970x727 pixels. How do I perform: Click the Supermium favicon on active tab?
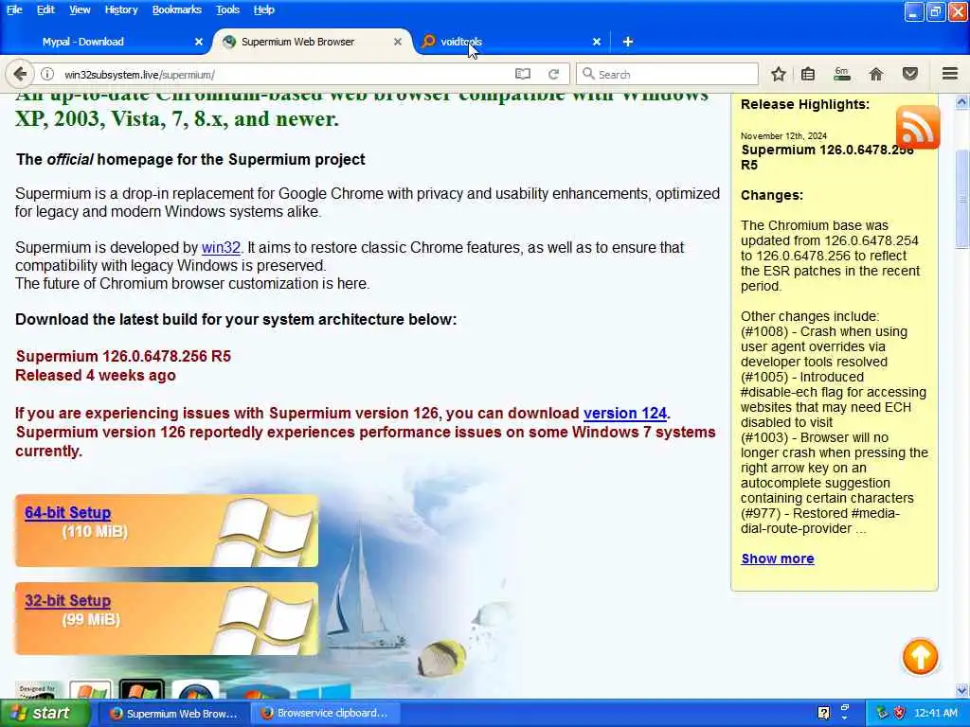[x=229, y=42]
